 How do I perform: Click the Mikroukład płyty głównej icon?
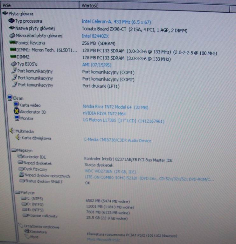tap(12, 35)
